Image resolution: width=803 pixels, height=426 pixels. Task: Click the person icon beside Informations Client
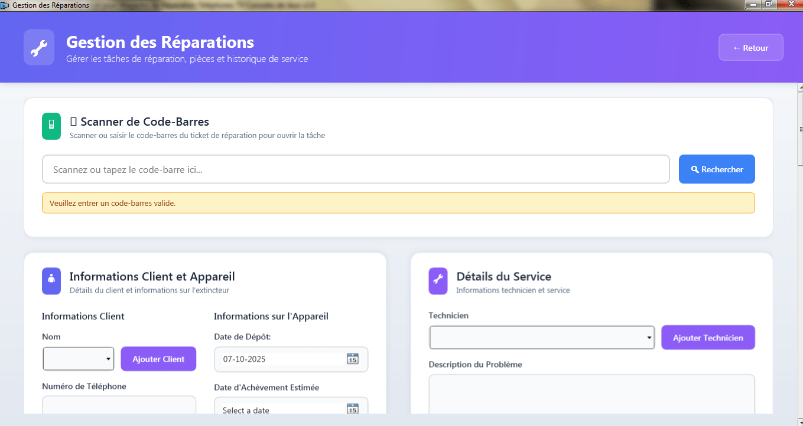click(51, 280)
